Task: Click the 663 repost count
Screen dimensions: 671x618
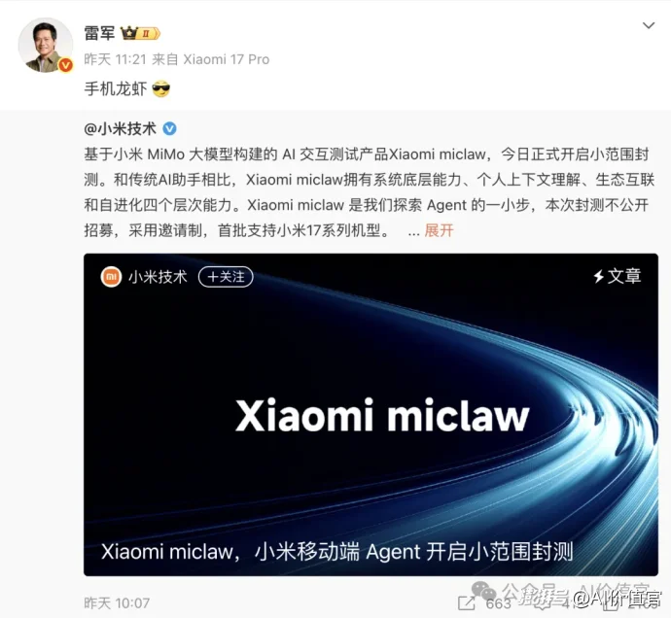Action: tap(499, 603)
